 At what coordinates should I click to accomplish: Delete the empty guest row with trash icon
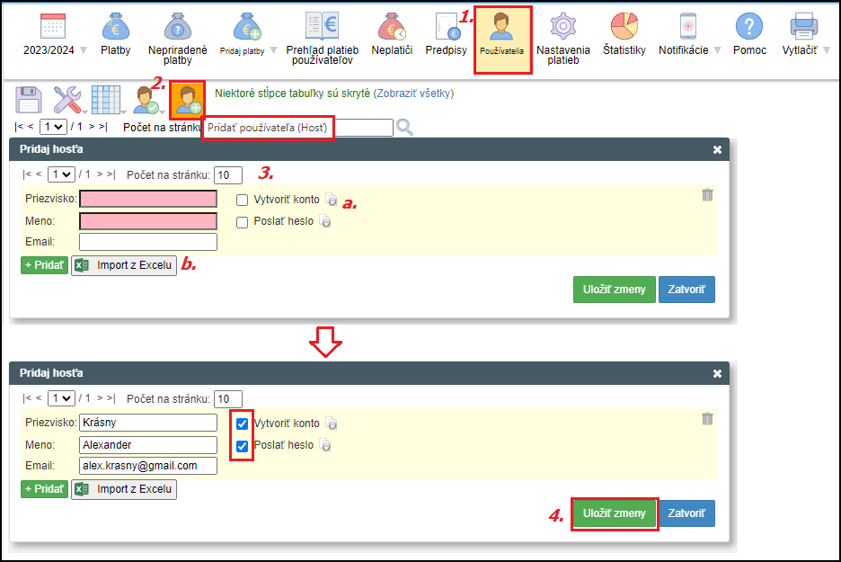coord(707,195)
